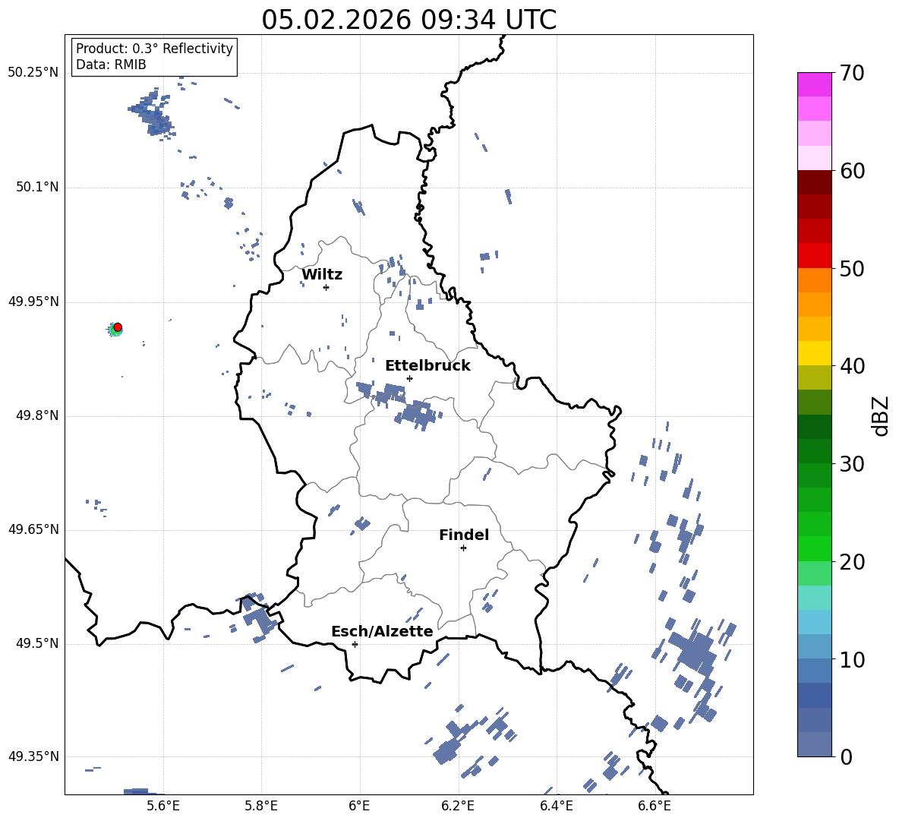Click the 49.5°N latitude label
The height and width of the screenshot is (821, 899).
[37, 643]
